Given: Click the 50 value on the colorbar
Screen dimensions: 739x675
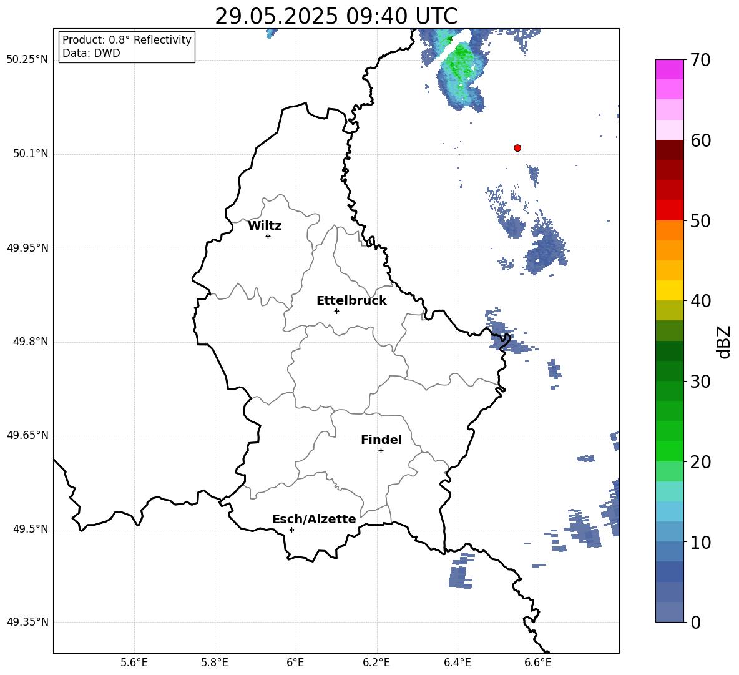Looking at the screenshot, I should [x=700, y=221].
